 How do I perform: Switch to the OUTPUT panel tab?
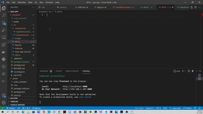click(x=59, y=71)
